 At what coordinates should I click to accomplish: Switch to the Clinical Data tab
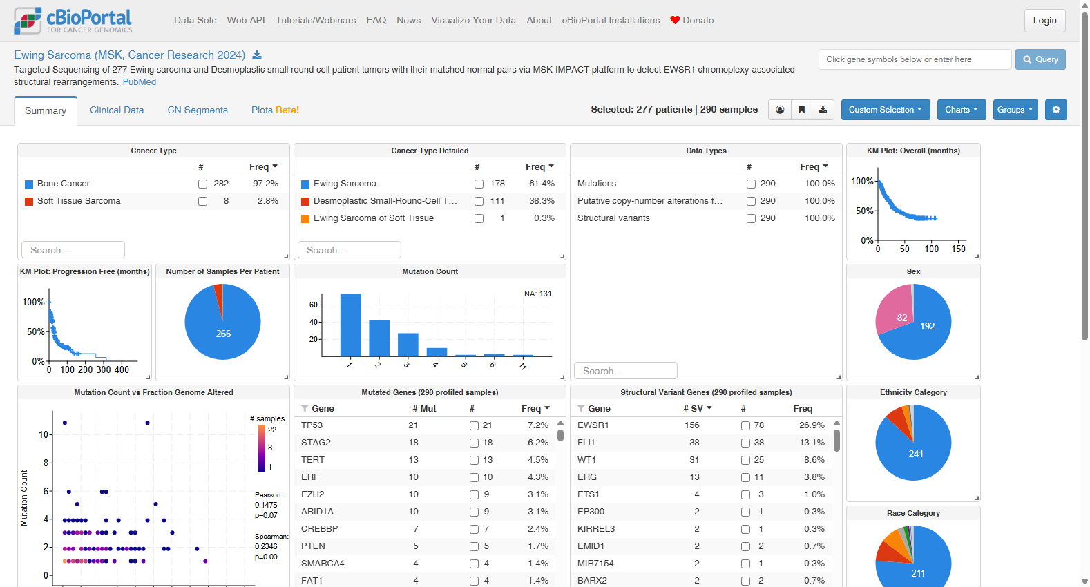point(117,110)
